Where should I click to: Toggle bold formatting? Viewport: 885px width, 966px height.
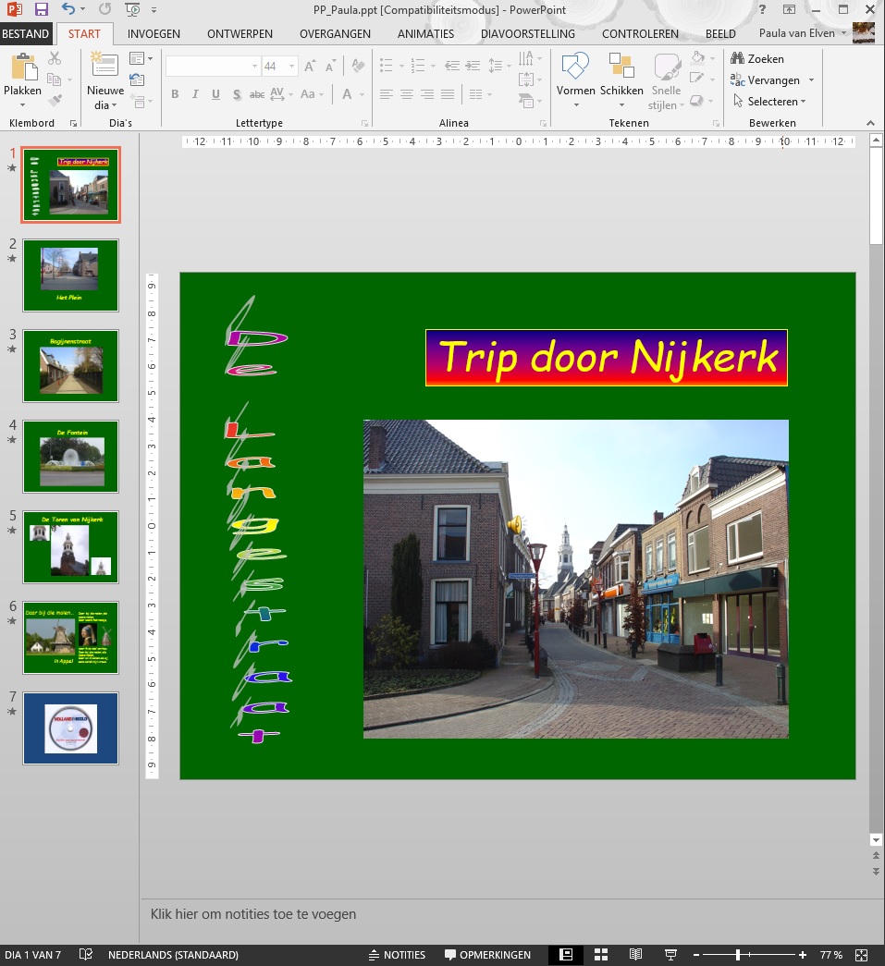click(x=175, y=94)
